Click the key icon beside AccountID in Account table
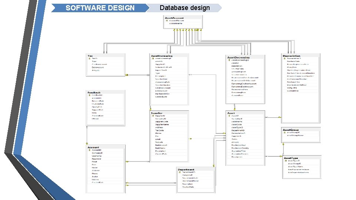The image size is (356, 200). pos(89,150)
